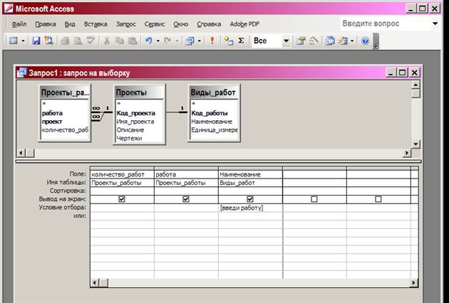Select проект field in Проекты_ра... table
The image size is (449, 303).
tap(52, 122)
